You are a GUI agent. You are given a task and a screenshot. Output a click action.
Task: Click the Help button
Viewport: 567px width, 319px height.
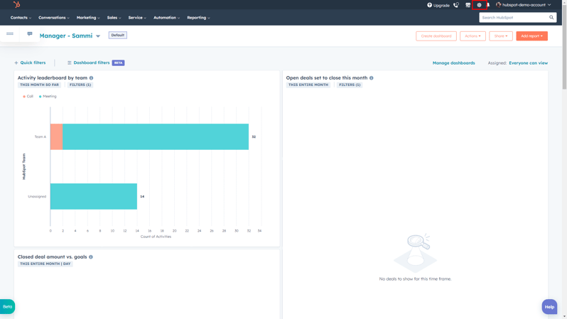[x=549, y=307]
